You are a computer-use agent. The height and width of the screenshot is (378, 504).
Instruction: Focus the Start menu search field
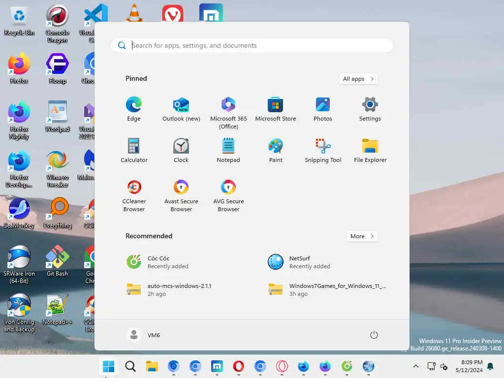click(x=252, y=45)
